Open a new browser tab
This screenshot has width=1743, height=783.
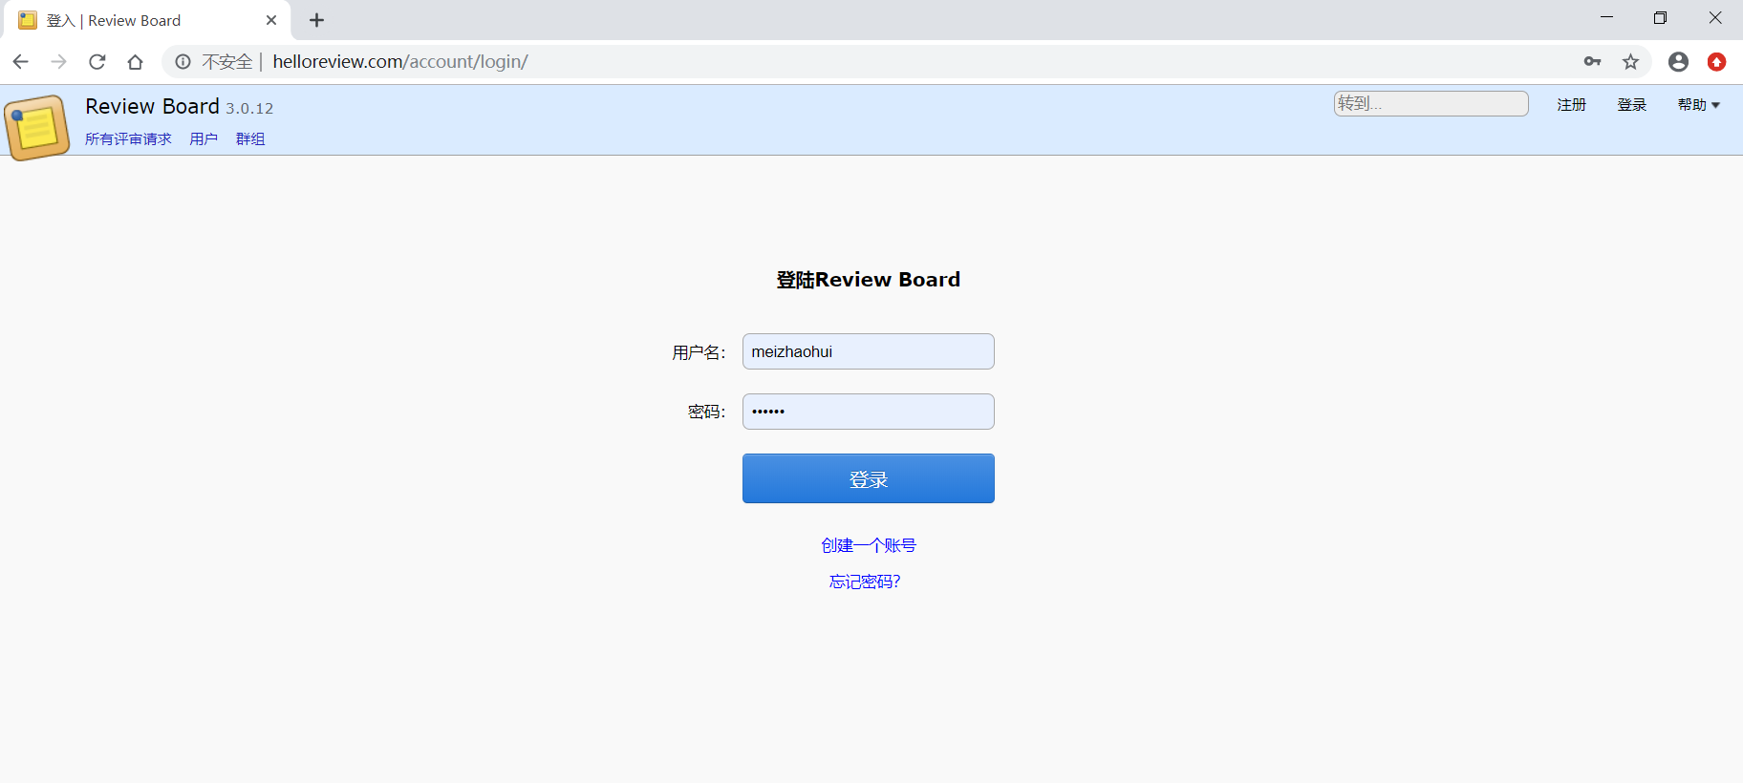(317, 20)
